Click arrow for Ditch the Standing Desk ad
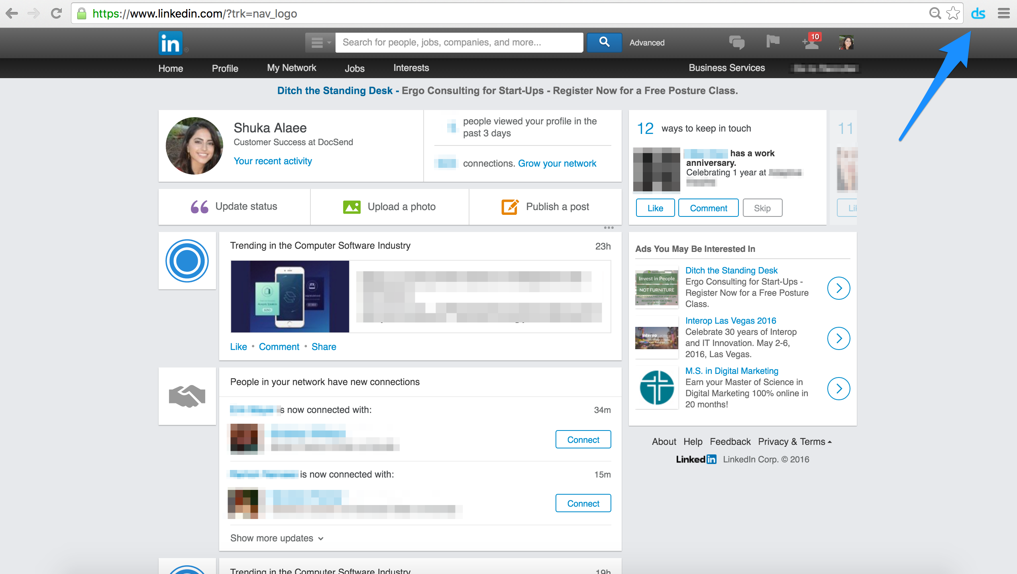Viewport: 1017px width, 574px height. click(839, 288)
